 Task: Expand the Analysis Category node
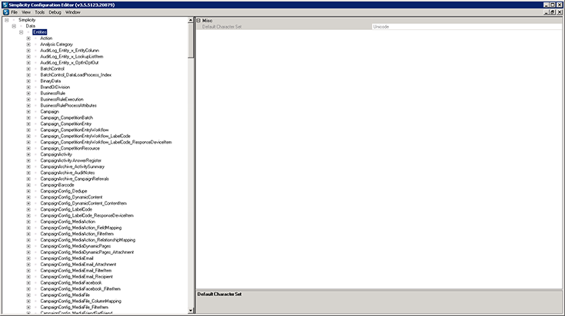28,44
